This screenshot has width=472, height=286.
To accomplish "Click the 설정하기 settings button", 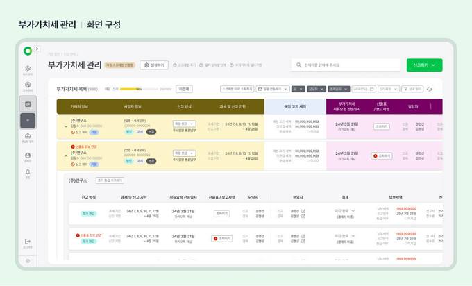I will click(x=154, y=65).
